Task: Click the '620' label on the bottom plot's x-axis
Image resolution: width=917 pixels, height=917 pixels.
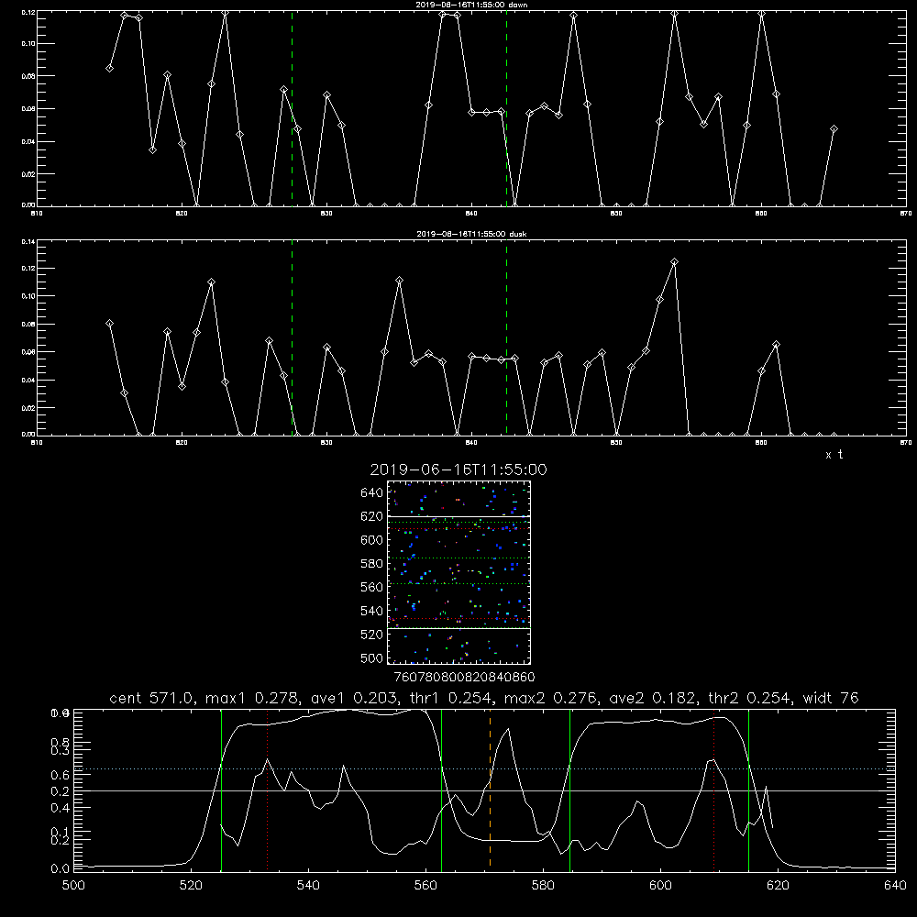Action: coord(779,886)
